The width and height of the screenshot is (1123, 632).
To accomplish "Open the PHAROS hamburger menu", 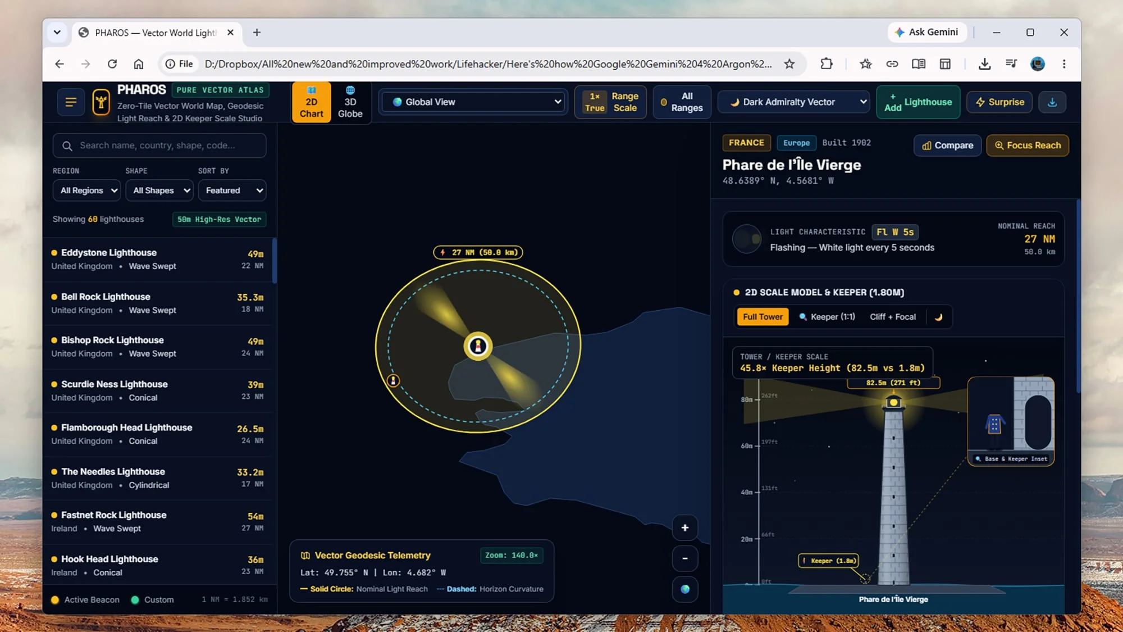I will coord(71,102).
